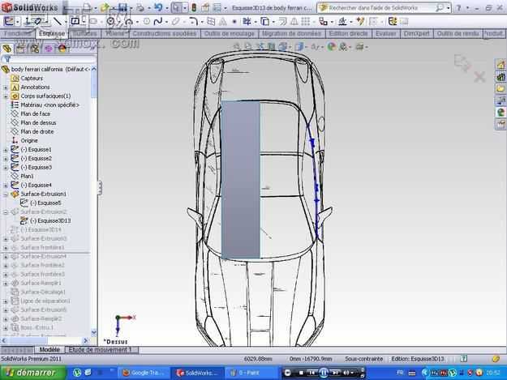Pause playback in taskbar media player
This screenshot has width=507, height=380.
tap(324, 373)
